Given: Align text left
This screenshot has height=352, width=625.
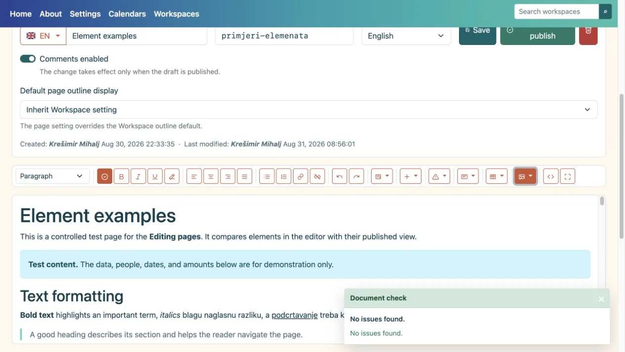Looking at the screenshot, I should click(x=194, y=176).
